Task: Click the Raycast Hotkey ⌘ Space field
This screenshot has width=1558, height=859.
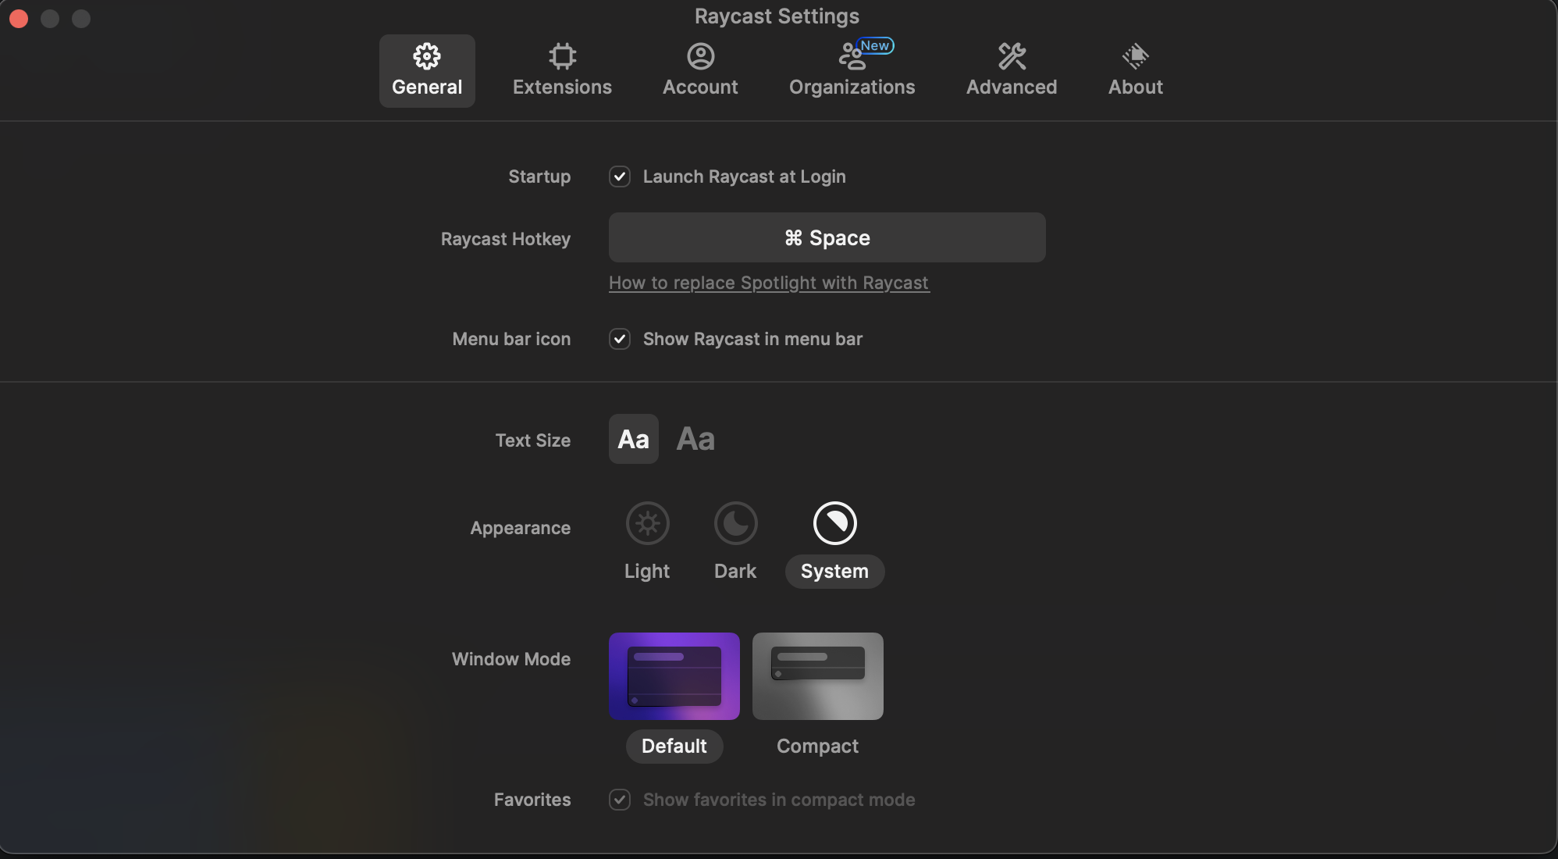Action: [827, 237]
